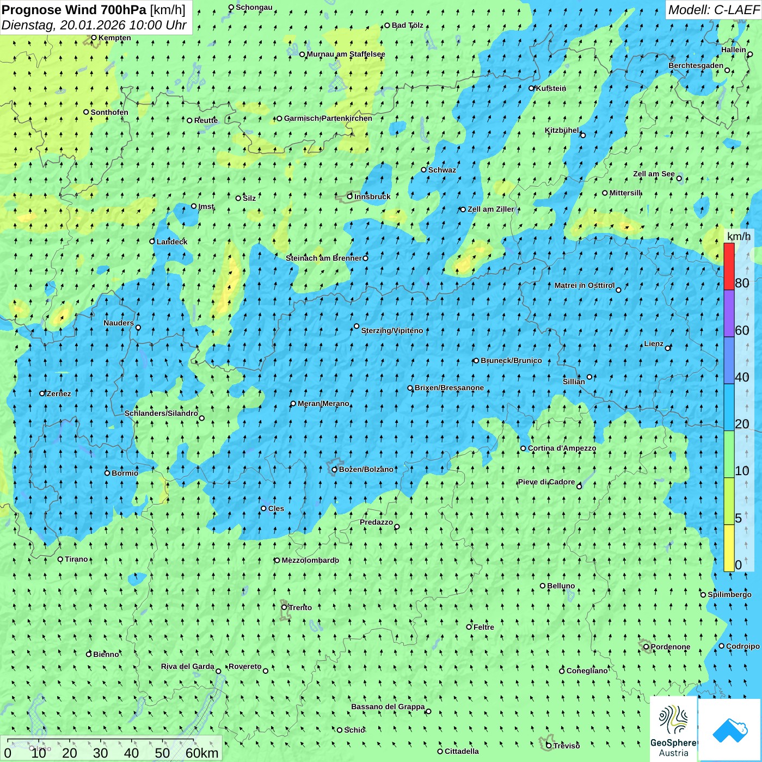Image resolution: width=762 pixels, height=762 pixels.
Task: Click the 'Reutte' label
Action: [x=206, y=120]
